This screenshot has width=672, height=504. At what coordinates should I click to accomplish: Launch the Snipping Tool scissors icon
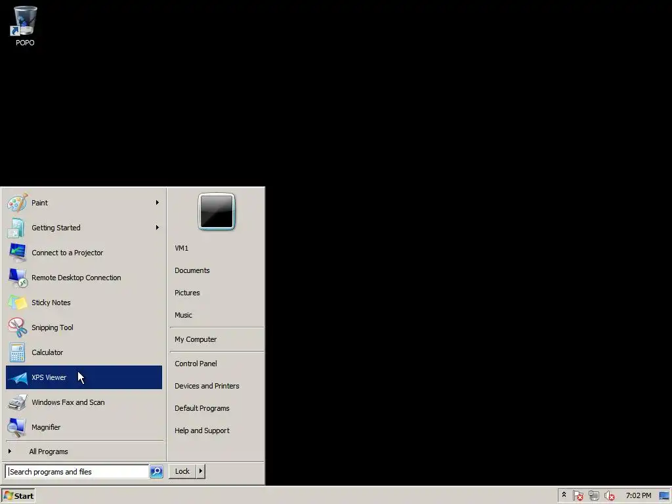coord(17,327)
